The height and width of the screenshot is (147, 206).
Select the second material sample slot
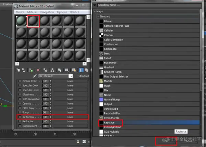coord(33,21)
